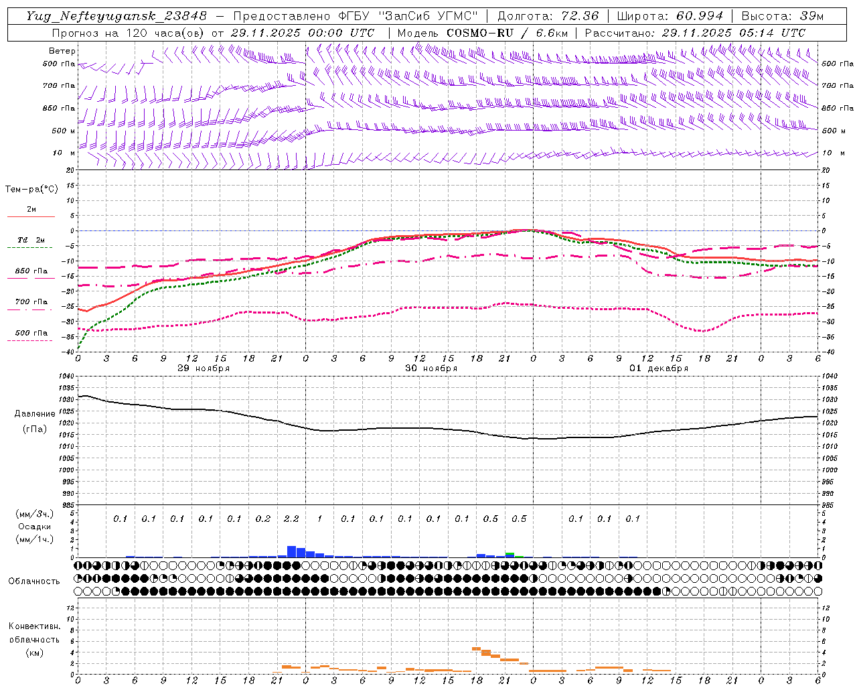Click the "01 декабря" date label

pos(659,368)
